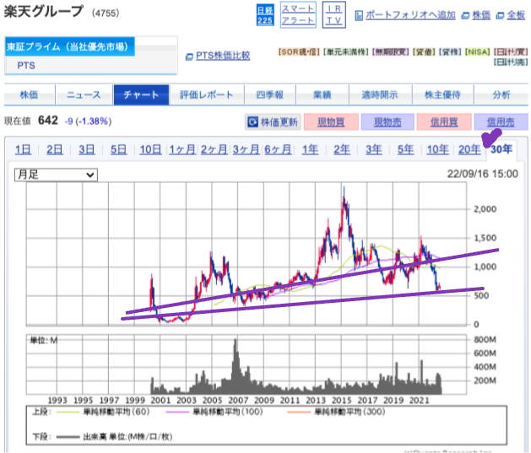This screenshot has height=453, width=531.
Task: Open the 分析 tab
Action: (501, 95)
